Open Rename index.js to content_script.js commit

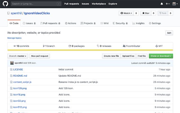(x=78, y=82)
